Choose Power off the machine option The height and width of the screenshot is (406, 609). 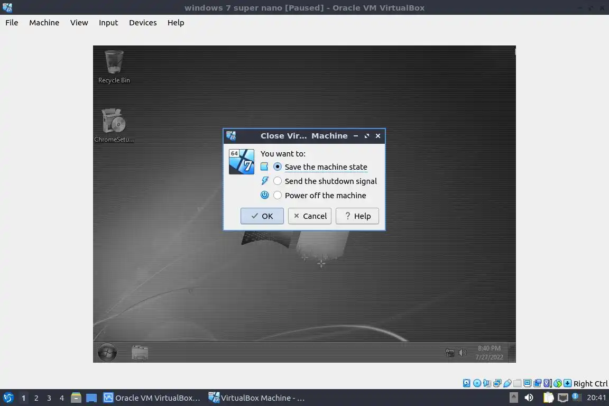point(319,196)
